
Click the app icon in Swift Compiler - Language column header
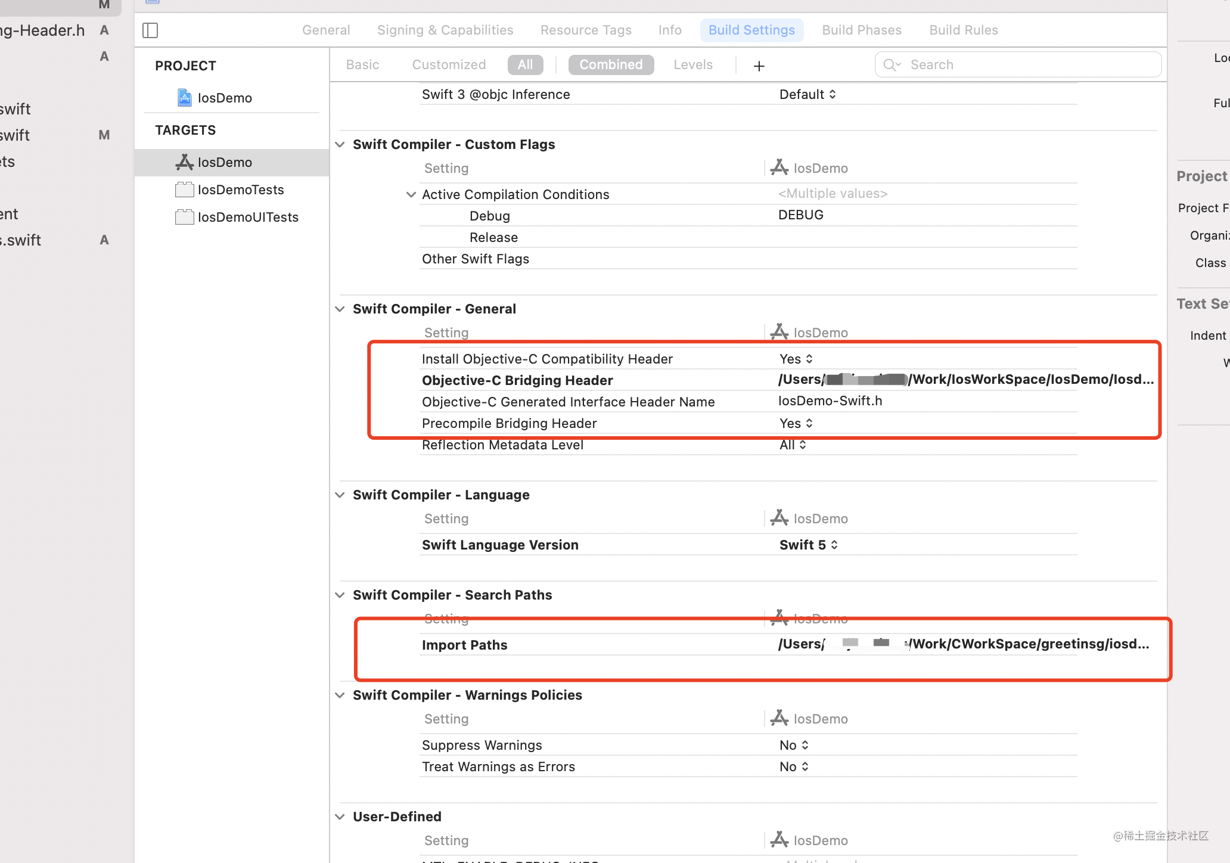(x=779, y=518)
